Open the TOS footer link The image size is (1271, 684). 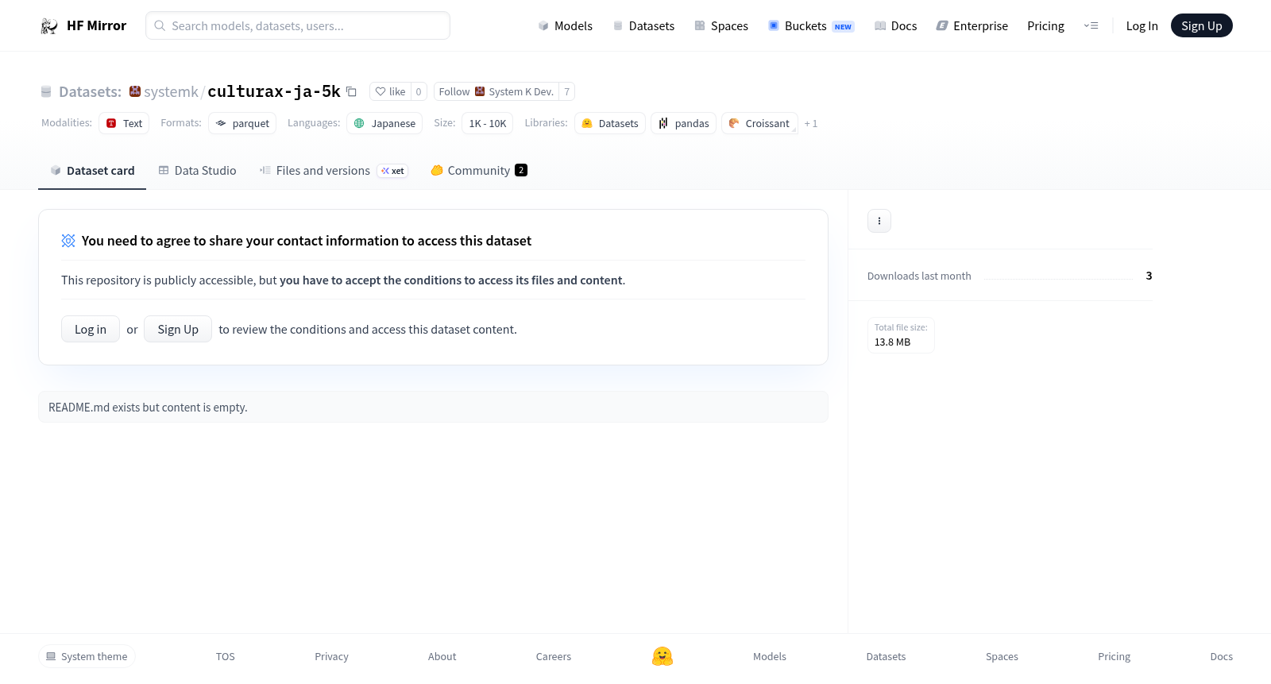(226, 656)
